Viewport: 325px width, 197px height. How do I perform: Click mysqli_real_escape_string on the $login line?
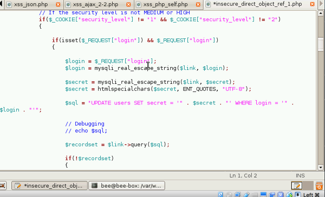[135, 68]
